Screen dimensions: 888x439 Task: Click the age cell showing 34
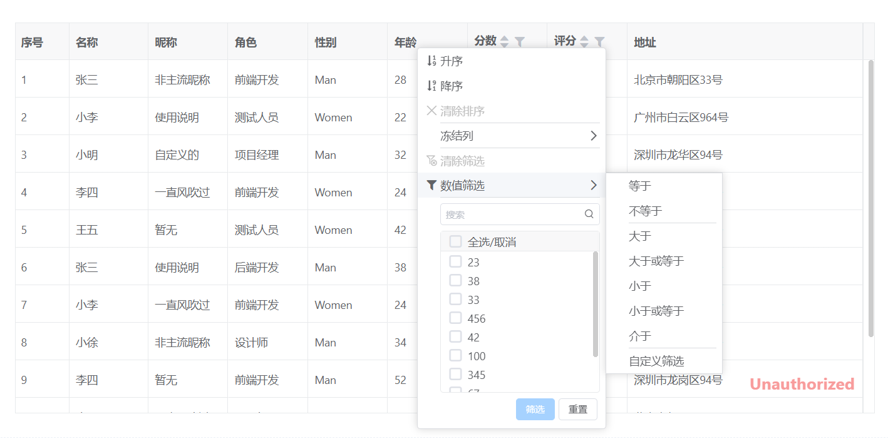pyautogui.click(x=402, y=342)
